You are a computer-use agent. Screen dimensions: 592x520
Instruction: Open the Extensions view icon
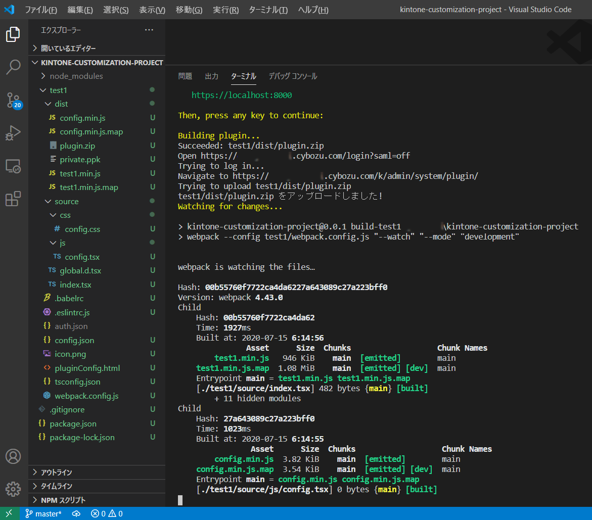[13, 199]
